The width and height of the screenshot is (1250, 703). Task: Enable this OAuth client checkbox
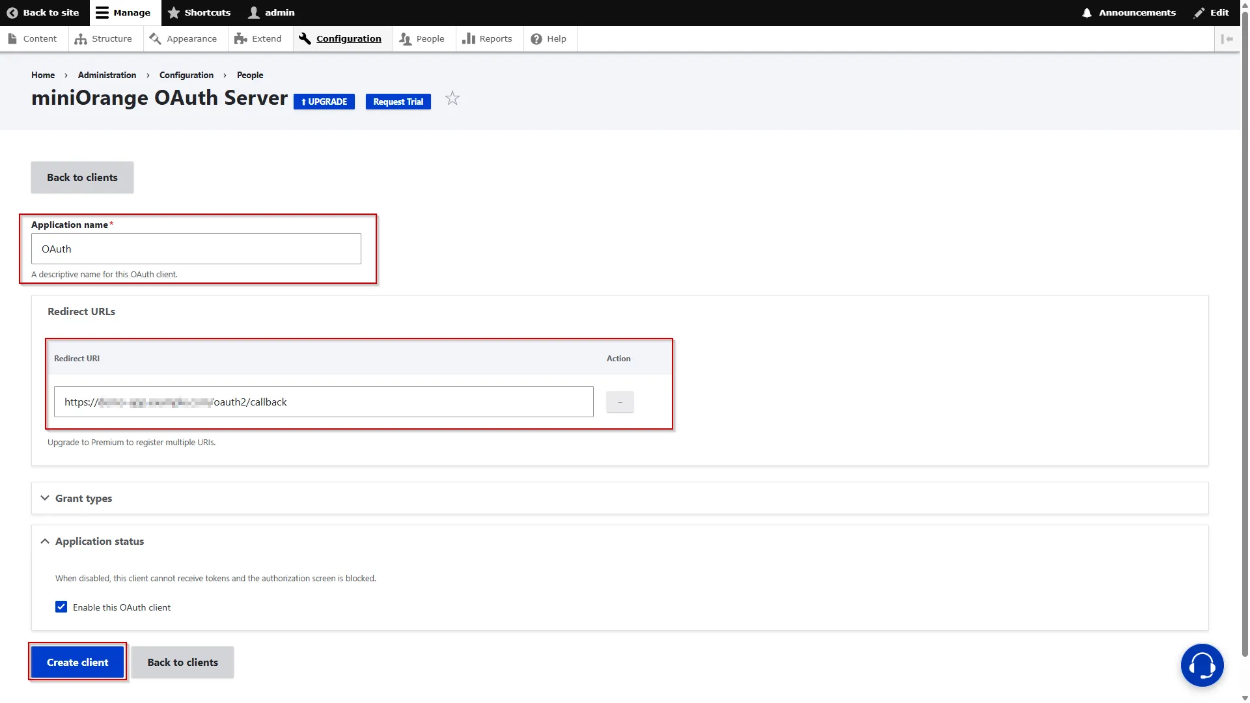click(61, 607)
